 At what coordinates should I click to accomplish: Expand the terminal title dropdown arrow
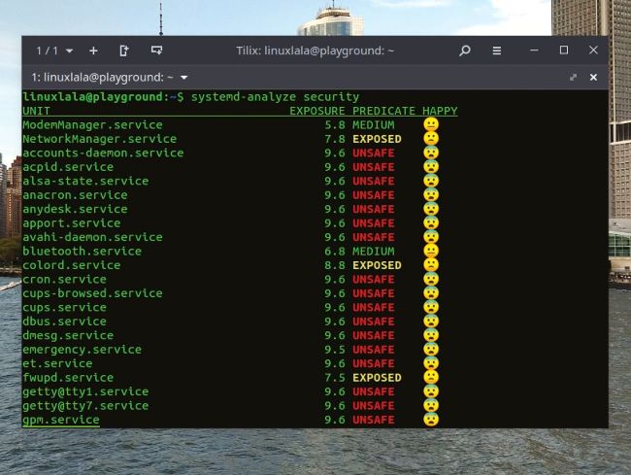click(184, 77)
